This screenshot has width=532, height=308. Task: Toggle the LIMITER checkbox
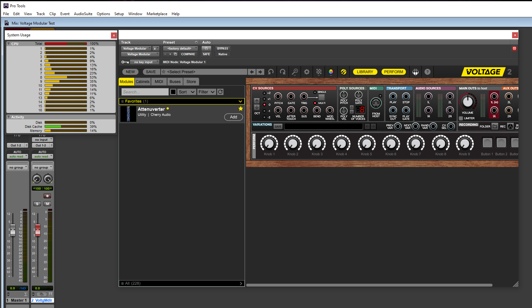coord(461,118)
